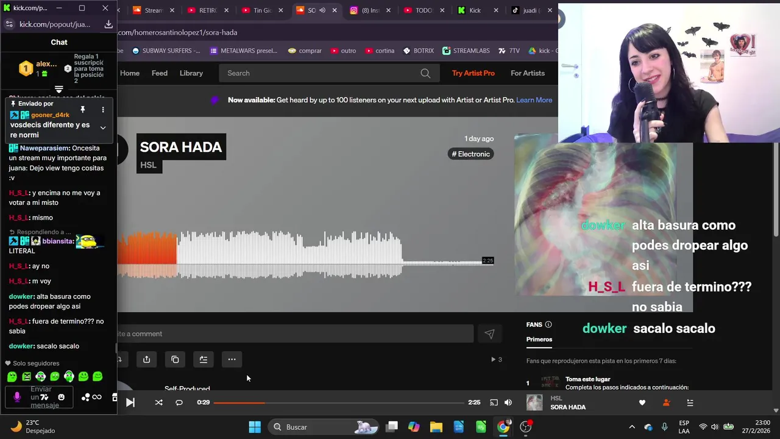The image size is (780, 439).
Task: Show hidden system tray icons chevron
Action: click(x=632, y=427)
